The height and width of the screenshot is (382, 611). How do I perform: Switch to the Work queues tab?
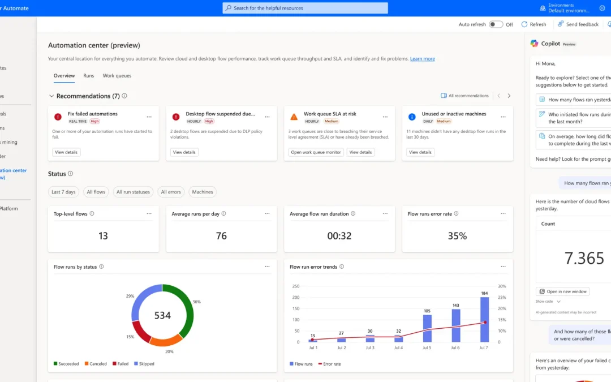click(117, 76)
